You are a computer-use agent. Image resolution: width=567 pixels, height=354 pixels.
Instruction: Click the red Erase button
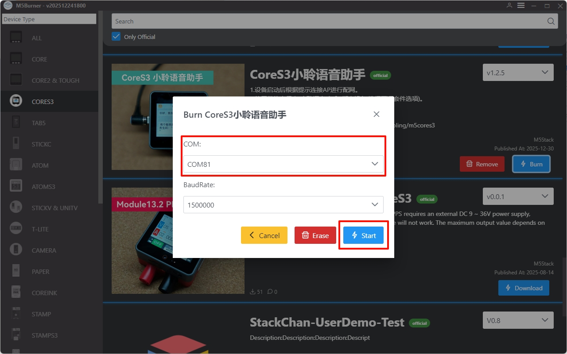click(315, 235)
